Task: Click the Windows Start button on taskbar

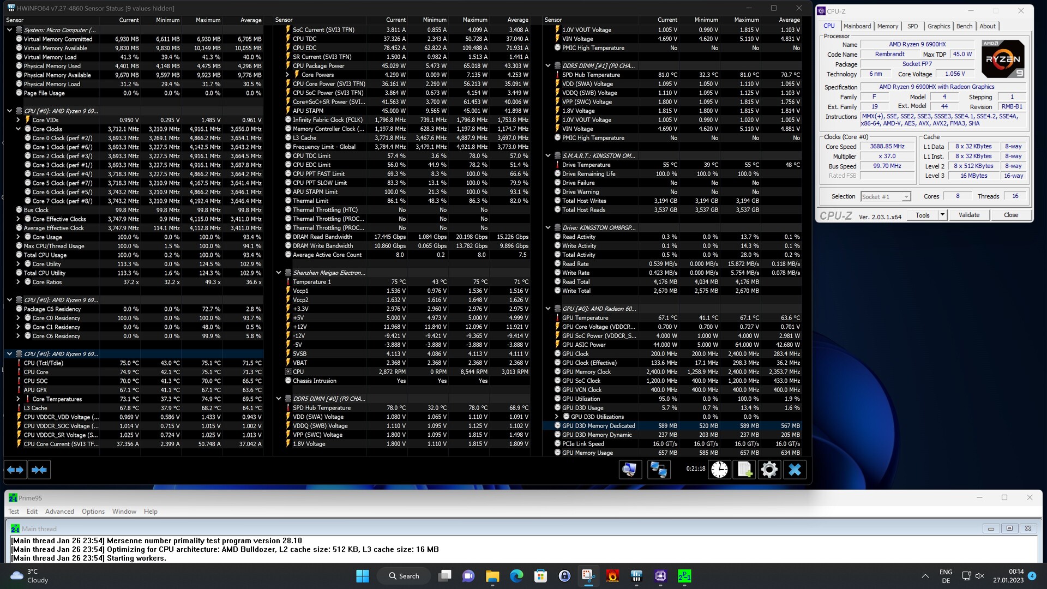Action: coord(363,576)
